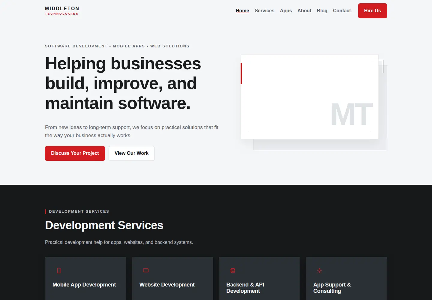The width and height of the screenshot is (432, 300).
Task: Click the Development Services heading
Action: tap(104, 225)
